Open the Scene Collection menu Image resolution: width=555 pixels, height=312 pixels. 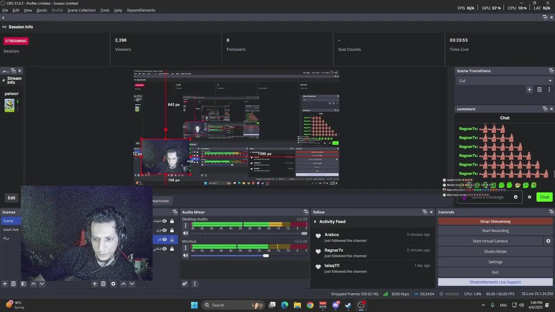pos(82,10)
